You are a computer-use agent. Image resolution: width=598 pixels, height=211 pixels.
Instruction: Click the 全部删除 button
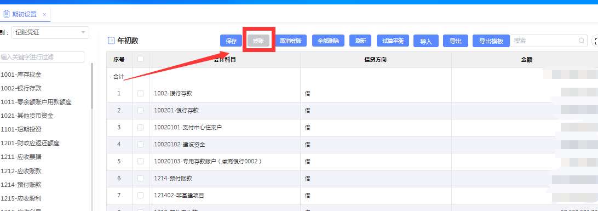(x=329, y=41)
